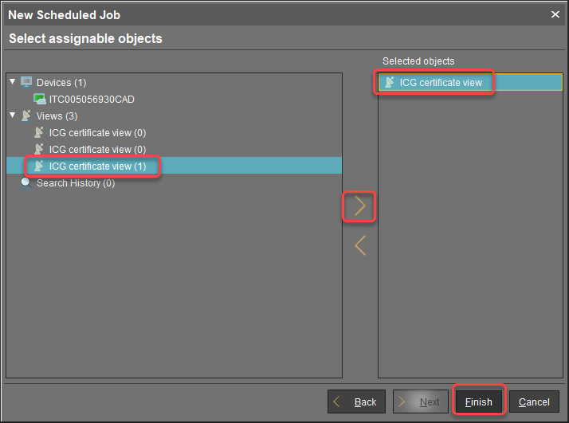Click the icon of ICG certificate view (1)

[x=38, y=166]
